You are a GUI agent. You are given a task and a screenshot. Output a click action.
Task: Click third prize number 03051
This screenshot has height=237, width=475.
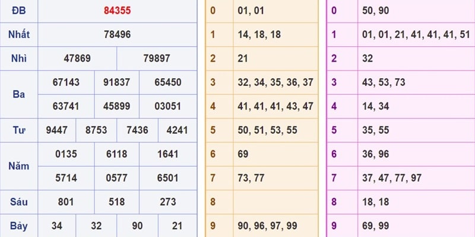167,106
